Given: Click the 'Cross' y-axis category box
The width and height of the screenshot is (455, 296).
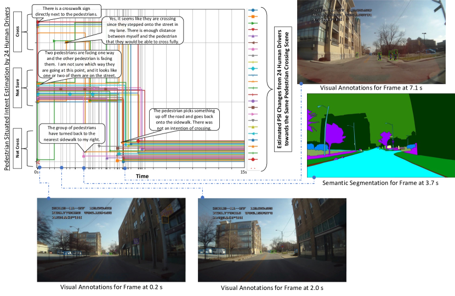Looking at the screenshot, I should pos(18,32).
